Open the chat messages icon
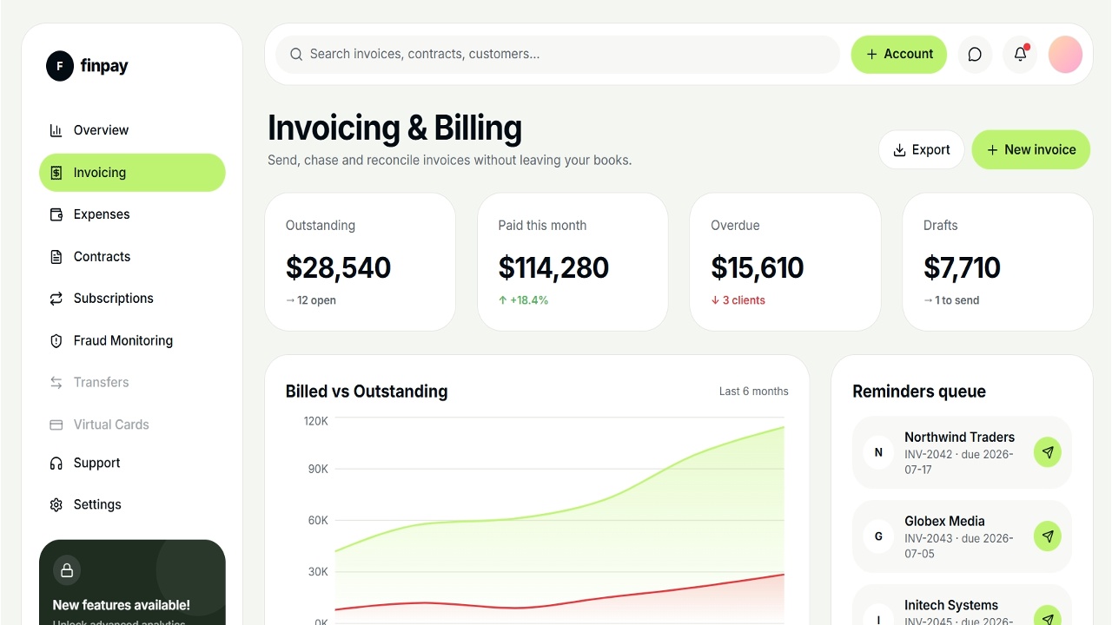Screen dimensions: 1112x625 975,54
